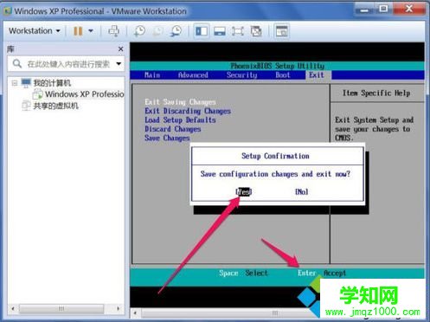Image resolution: width=430 pixels, height=322 pixels.
Task: Toggle the library sidebar view
Action: click(x=202, y=31)
